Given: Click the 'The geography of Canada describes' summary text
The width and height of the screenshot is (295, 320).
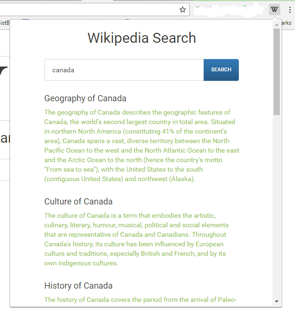Looking at the screenshot, I should [142, 145].
